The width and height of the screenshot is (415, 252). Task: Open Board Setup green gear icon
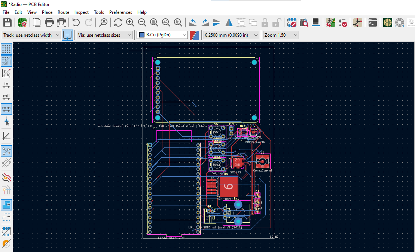tap(22, 22)
